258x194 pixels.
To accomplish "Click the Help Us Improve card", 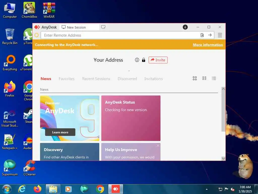I will coord(131,152).
